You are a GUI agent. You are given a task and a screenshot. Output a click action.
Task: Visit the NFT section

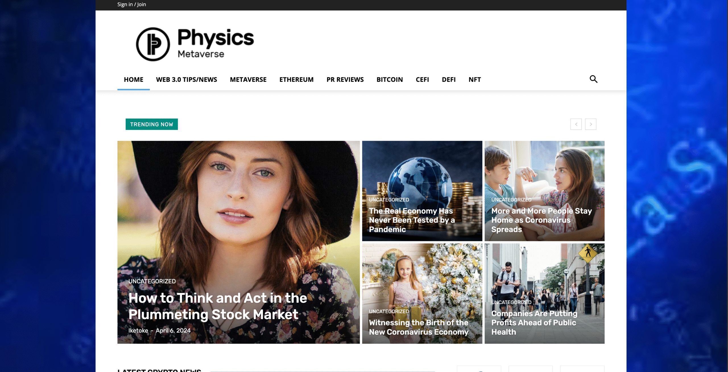point(474,80)
